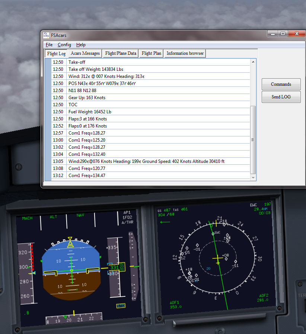The image size is (306, 334).
Task: Click the TAS 461 readout on the ND
Action: point(180,209)
